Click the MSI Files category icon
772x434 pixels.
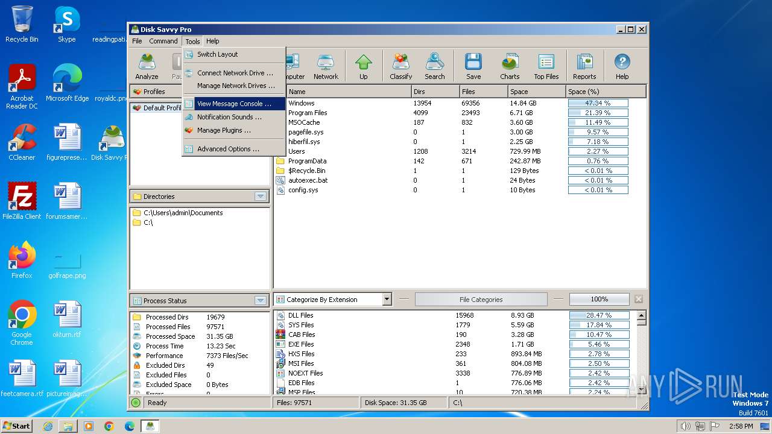click(x=280, y=363)
